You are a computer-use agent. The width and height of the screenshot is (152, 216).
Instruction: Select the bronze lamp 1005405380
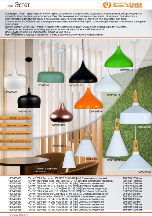coord(61,113)
